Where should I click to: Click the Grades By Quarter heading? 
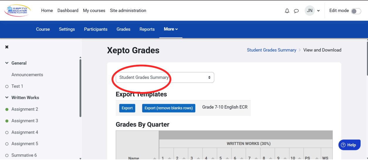pos(143,125)
